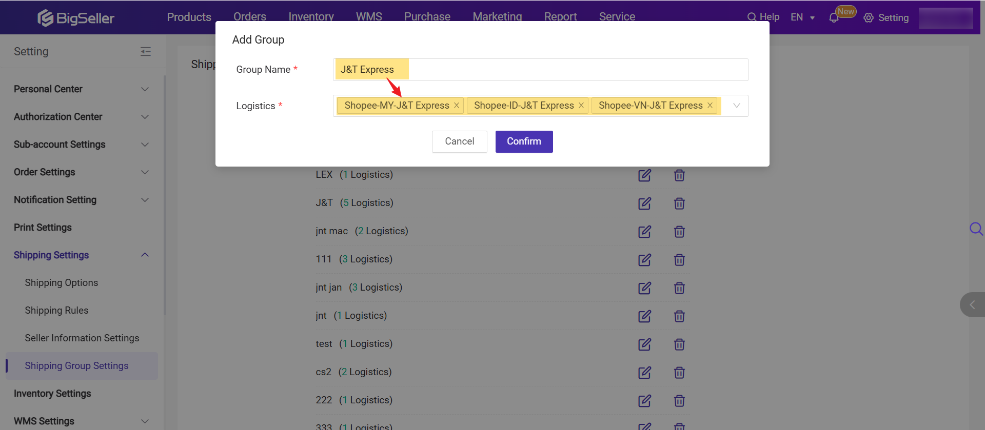Open the Service menu
Image resolution: width=985 pixels, height=430 pixels.
pos(617,16)
